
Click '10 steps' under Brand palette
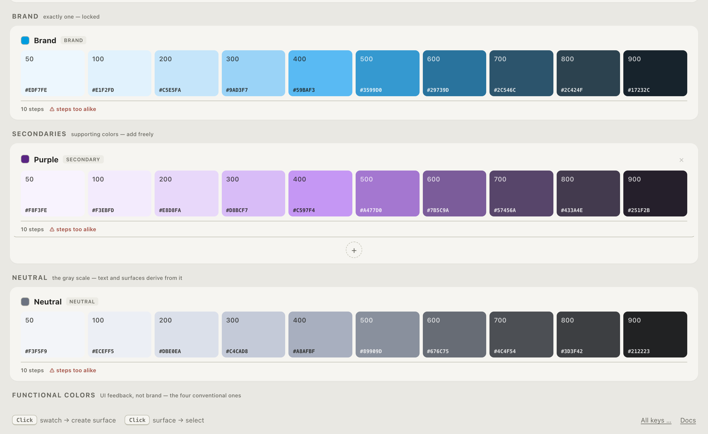point(32,109)
